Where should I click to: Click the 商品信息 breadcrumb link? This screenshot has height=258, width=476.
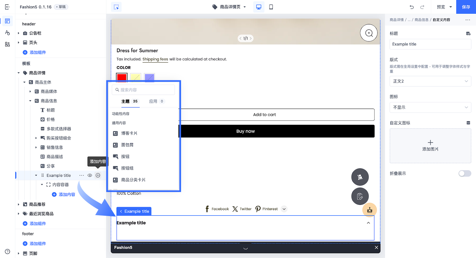tap(422, 20)
